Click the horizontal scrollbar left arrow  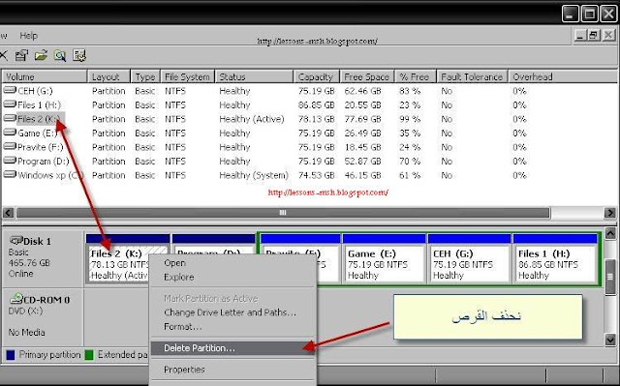coord(8,213)
